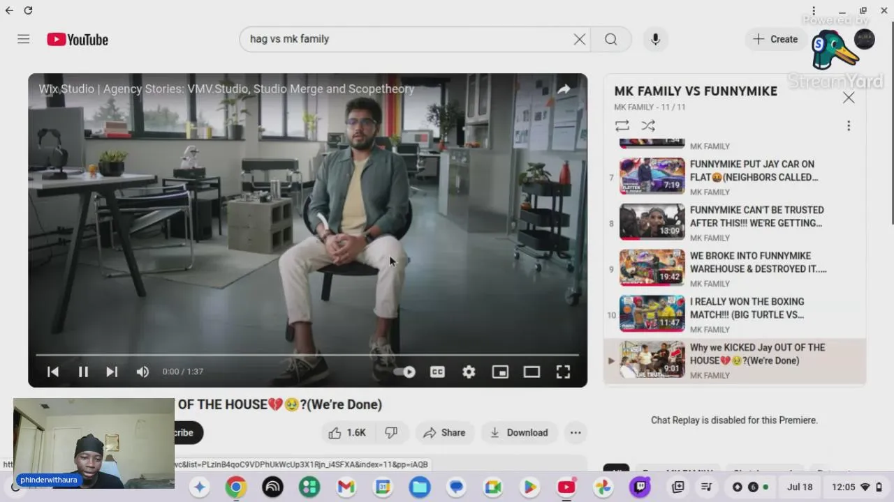This screenshot has width=894, height=502.
Task: Open player settings gear
Action: point(469,372)
